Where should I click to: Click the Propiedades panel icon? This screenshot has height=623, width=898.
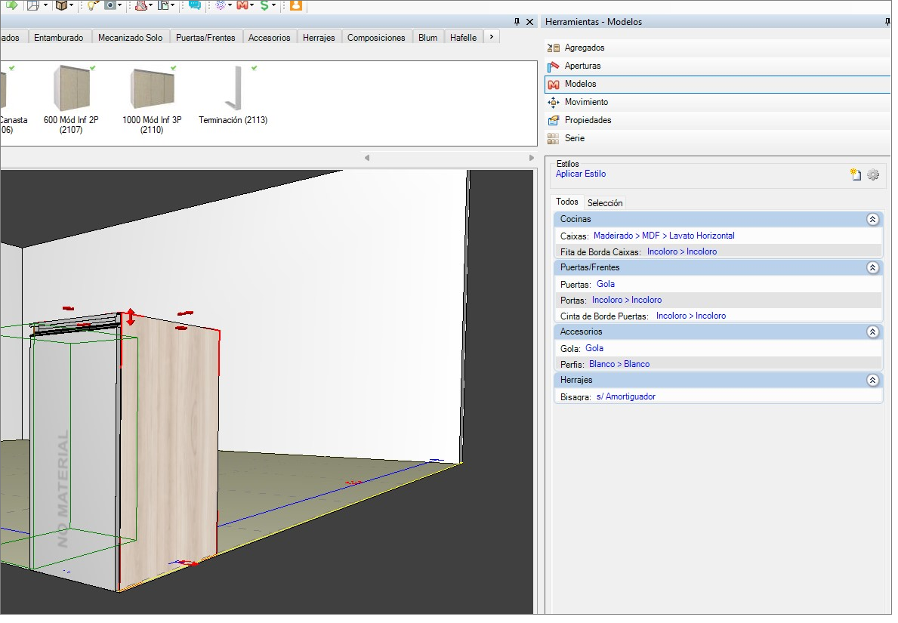554,121
